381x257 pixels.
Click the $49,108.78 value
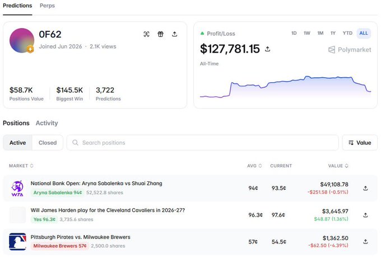[334, 185]
